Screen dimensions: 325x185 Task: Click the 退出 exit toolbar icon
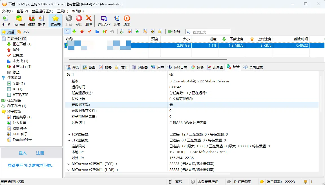(x=127, y=21)
